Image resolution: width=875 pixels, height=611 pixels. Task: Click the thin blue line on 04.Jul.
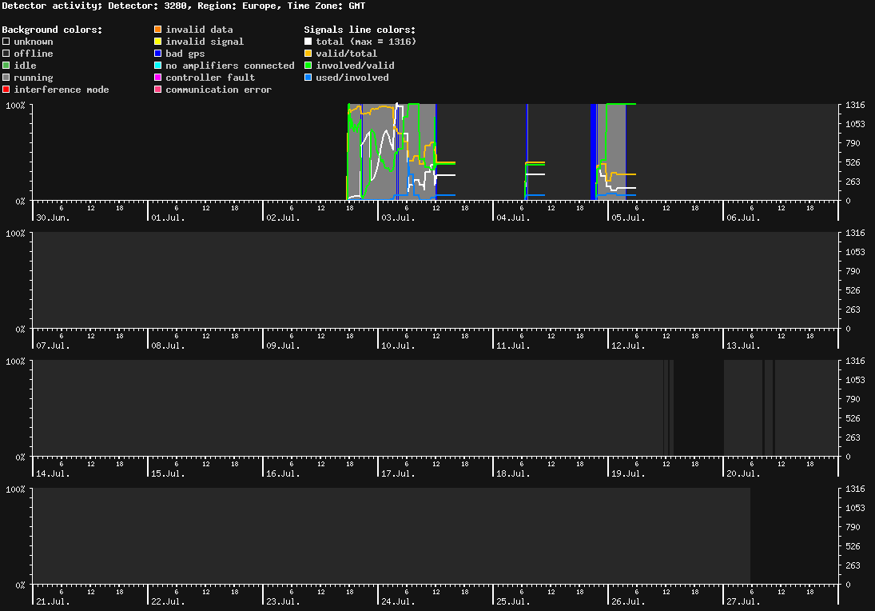coord(527,151)
